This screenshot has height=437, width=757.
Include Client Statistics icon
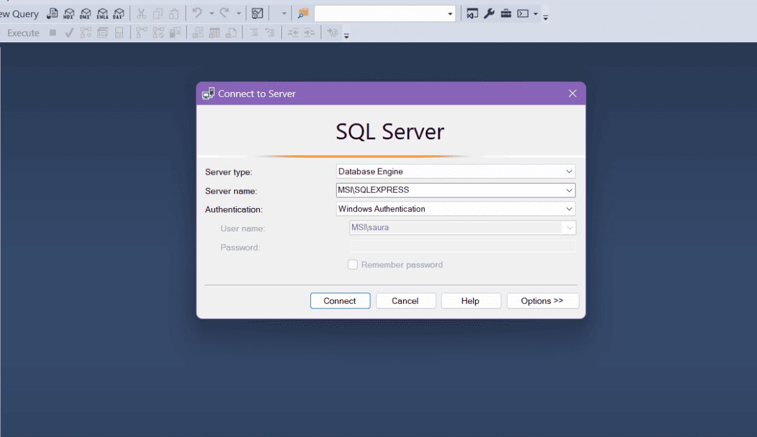point(175,33)
